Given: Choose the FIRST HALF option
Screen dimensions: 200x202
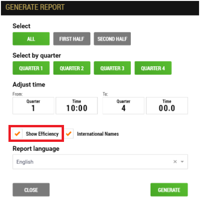Looking at the screenshot, I should pyautogui.click(x=72, y=39).
